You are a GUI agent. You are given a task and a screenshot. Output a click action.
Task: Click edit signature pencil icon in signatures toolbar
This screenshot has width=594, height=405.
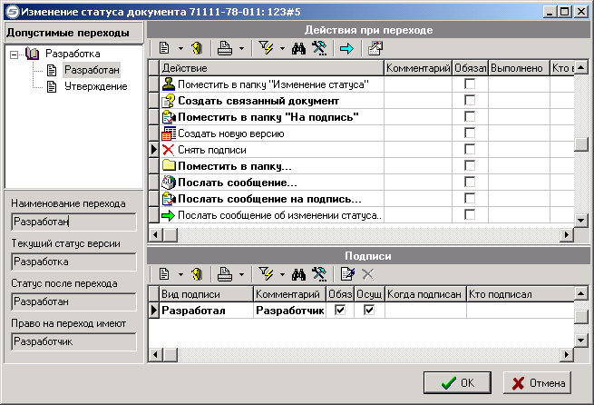coord(346,273)
